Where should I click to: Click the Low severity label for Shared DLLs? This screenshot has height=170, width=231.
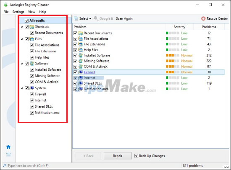pyautogui.click(x=184, y=83)
